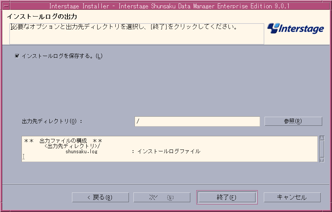Click the instruction text about [終了]
This screenshot has height=212, width=332.
124,27
